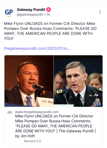Click the "by Jim Hoft" byline in card

(x=25, y=136)
